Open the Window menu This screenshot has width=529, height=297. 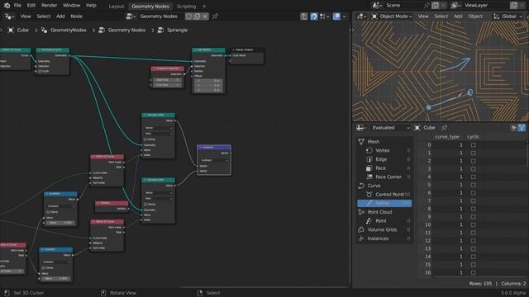72,6
